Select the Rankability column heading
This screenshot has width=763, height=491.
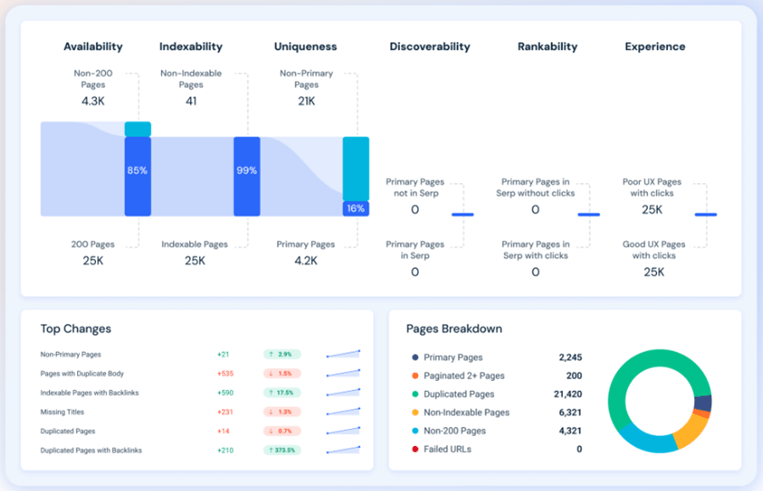point(548,47)
